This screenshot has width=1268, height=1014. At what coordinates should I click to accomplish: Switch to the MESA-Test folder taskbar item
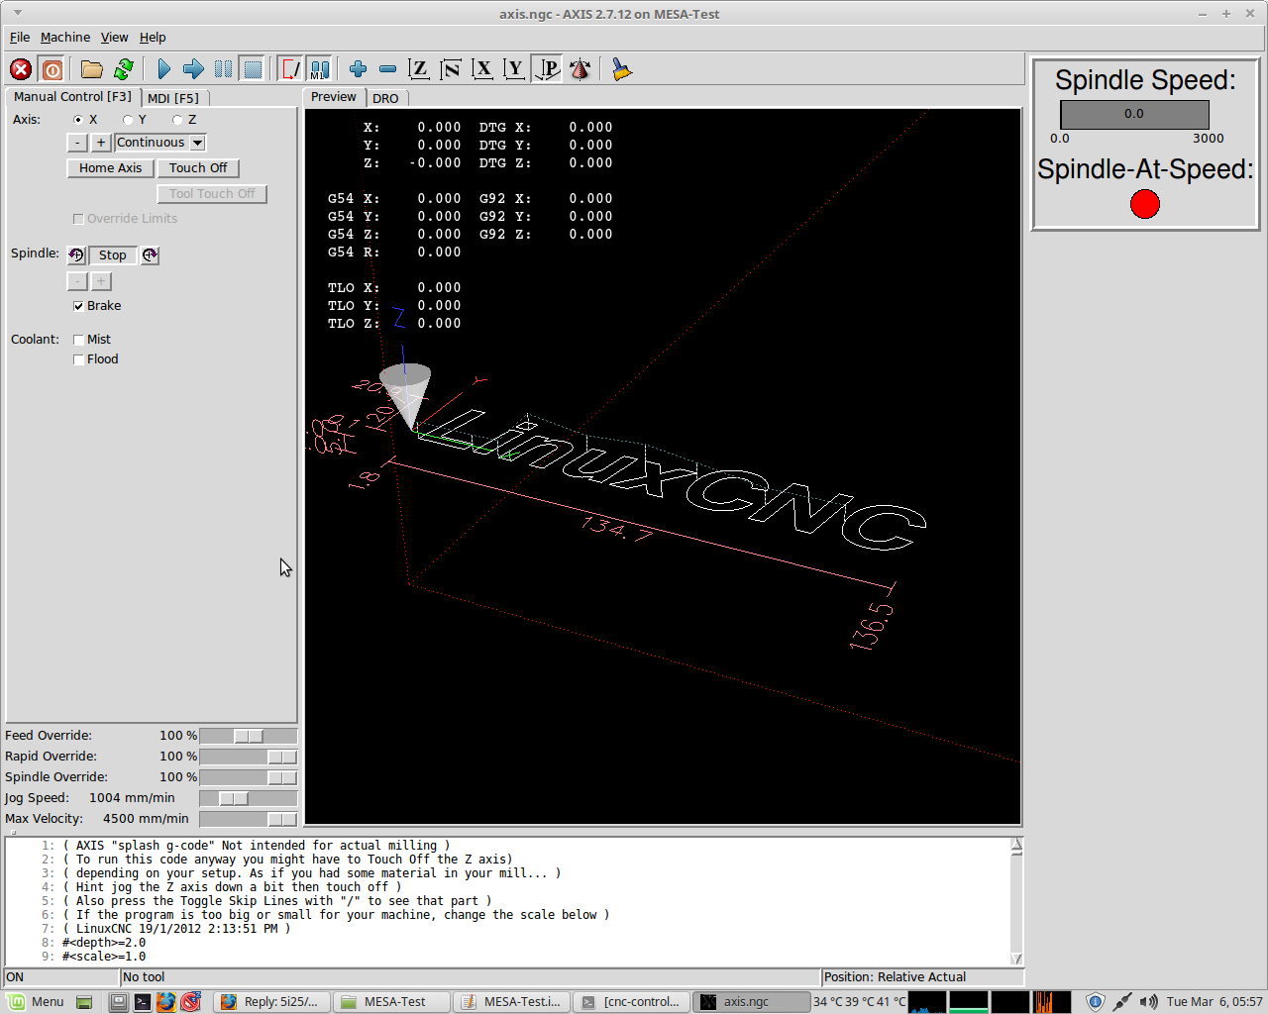[390, 1002]
